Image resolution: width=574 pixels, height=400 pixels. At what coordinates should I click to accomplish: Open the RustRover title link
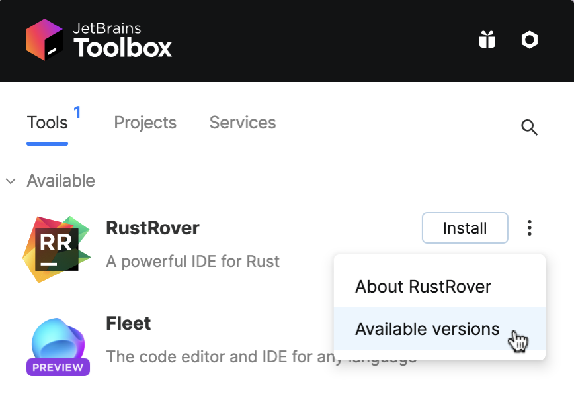click(x=152, y=228)
